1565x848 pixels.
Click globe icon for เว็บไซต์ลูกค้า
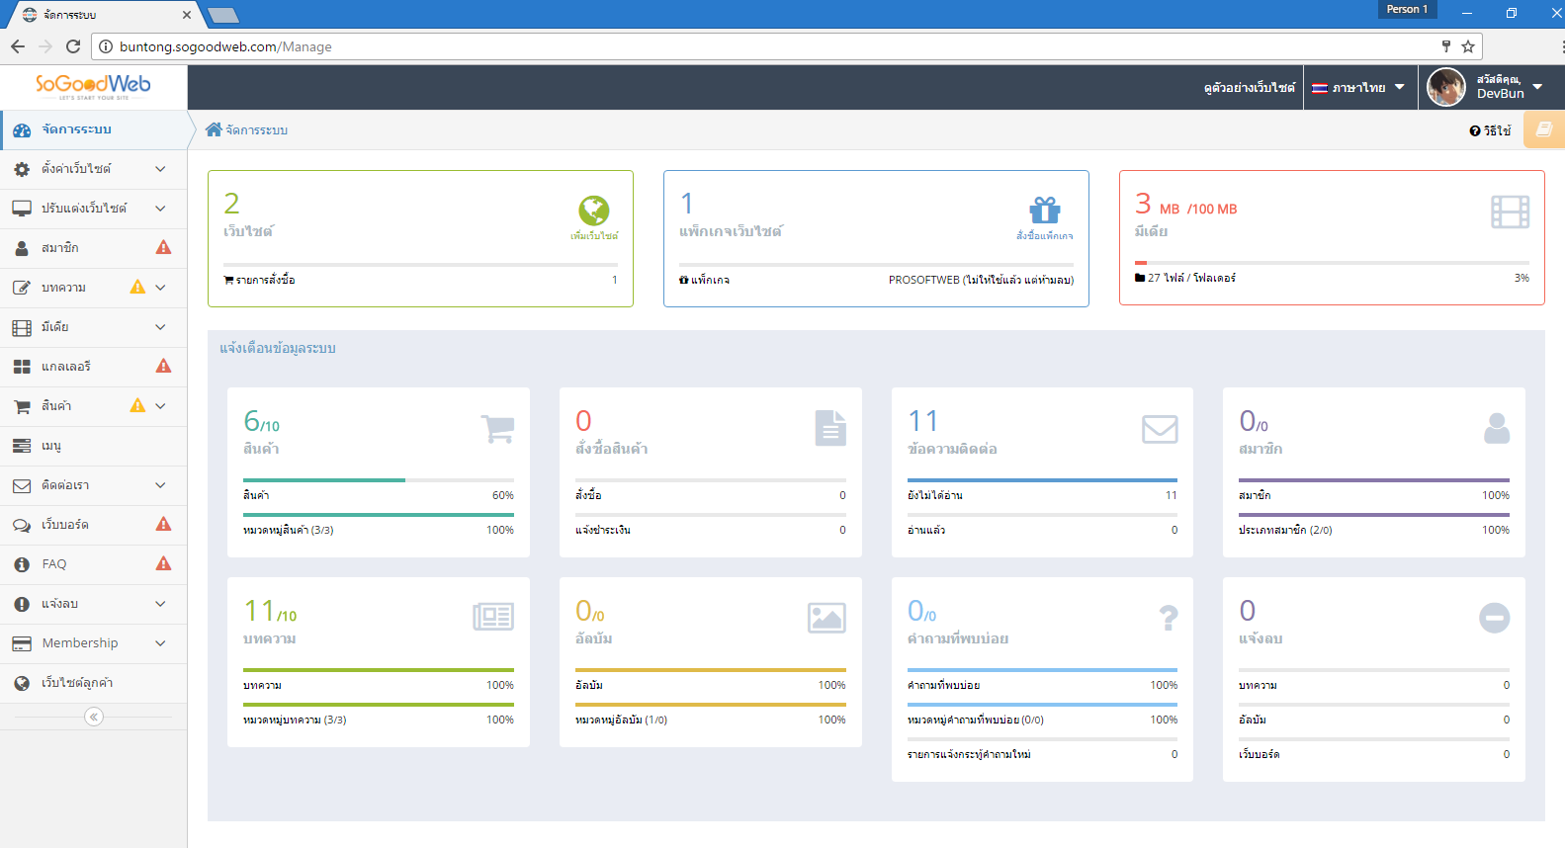(x=22, y=683)
